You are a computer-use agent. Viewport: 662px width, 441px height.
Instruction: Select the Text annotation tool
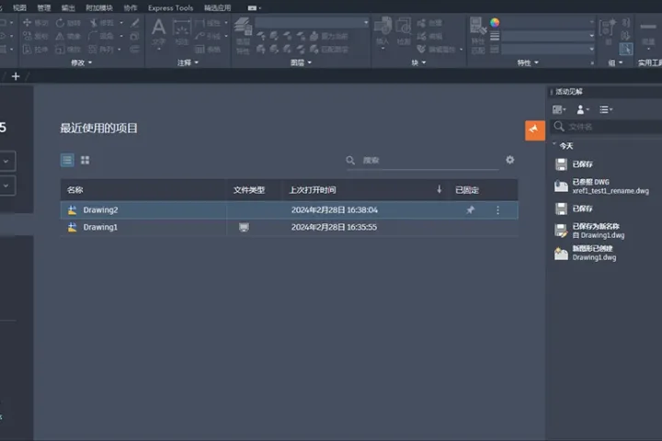pyautogui.click(x=159, y=33)
